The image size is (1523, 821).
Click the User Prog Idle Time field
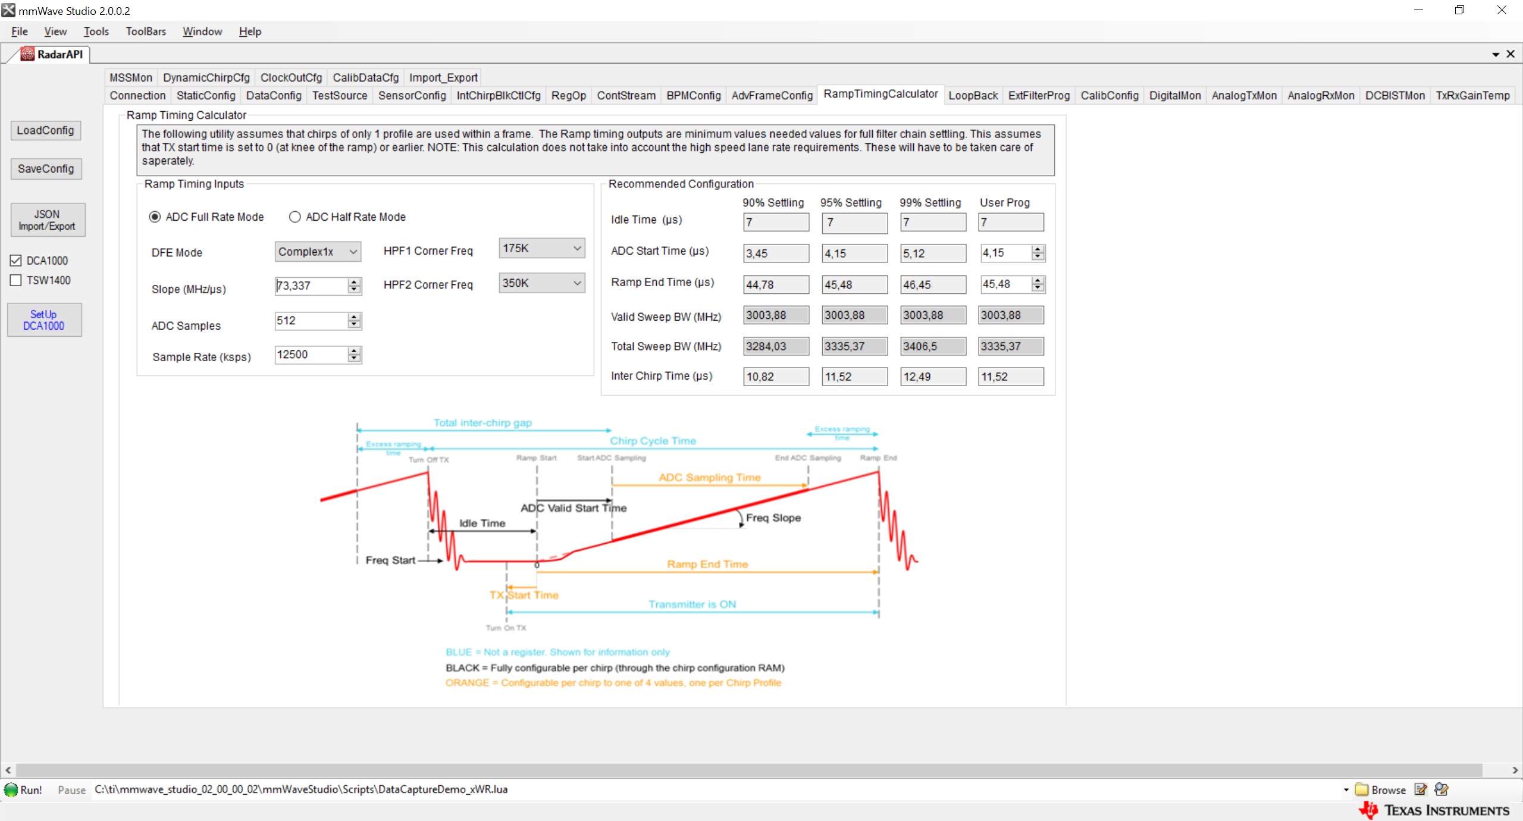coord(1011,222)
